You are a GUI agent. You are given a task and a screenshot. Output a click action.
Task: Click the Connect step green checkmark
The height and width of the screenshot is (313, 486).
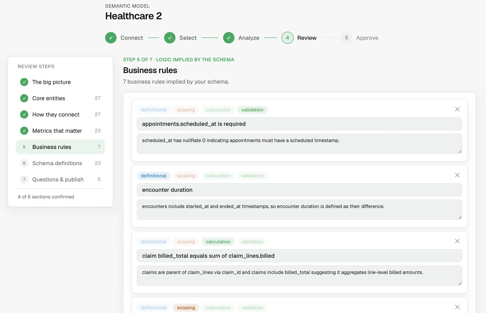coord(111,38)
